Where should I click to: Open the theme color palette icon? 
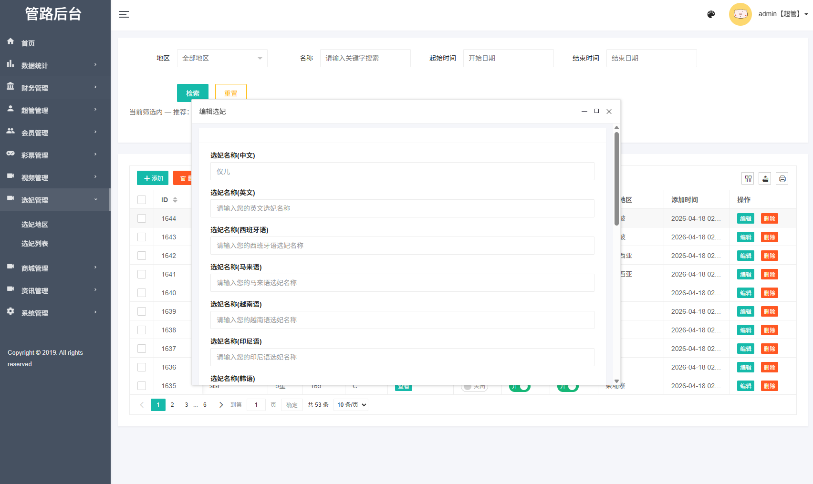[x=711, y=14]
